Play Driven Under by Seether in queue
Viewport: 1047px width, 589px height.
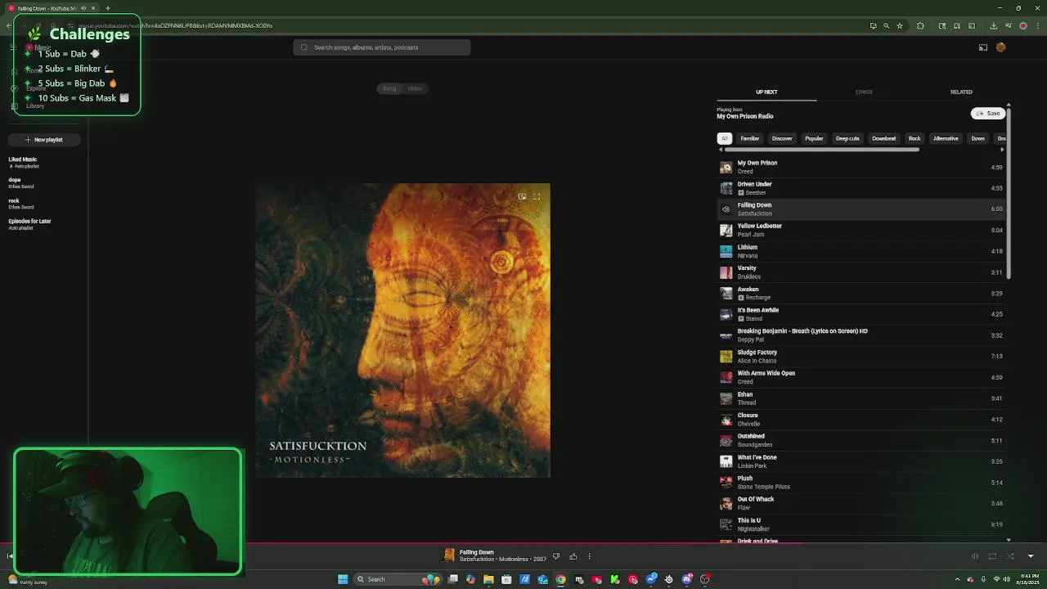tap(861, 188)
